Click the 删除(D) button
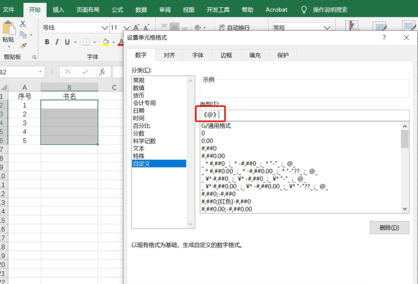418x284 pixels. (x=389, y=228)
